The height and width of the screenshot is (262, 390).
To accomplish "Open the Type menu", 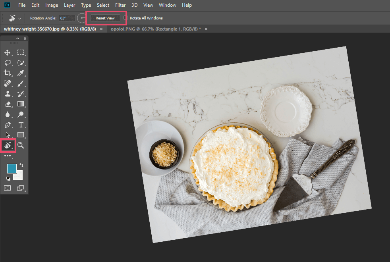I will (x=86, y=5).
